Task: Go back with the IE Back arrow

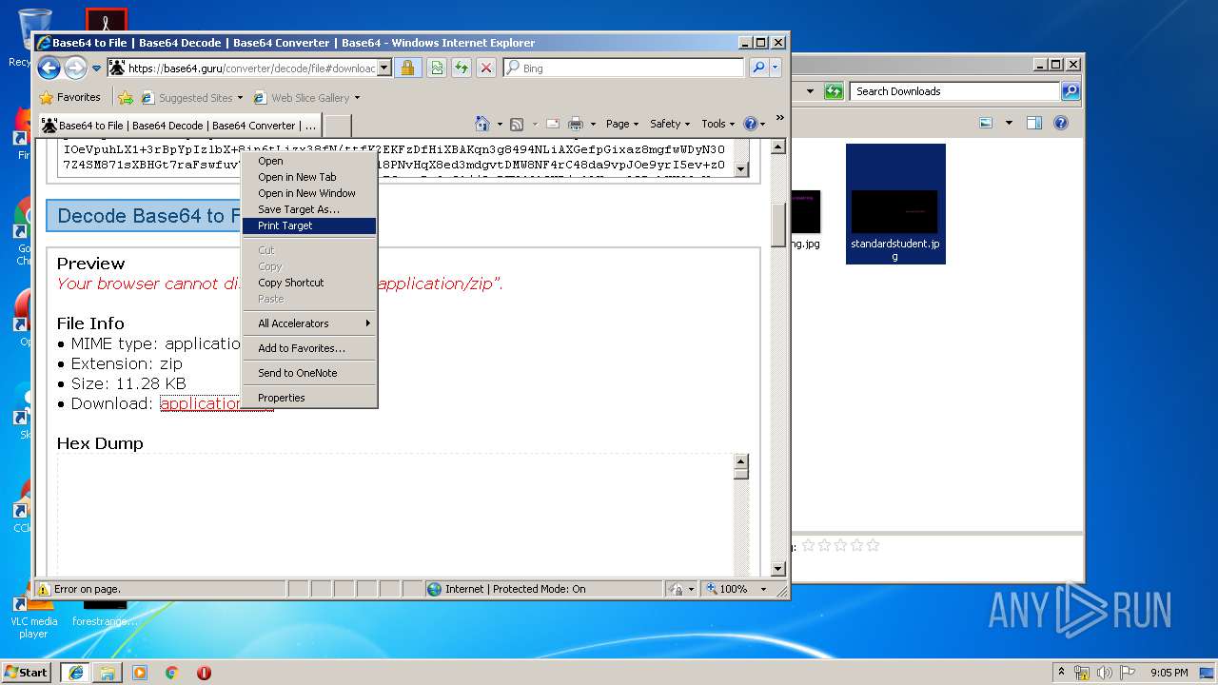Action: pyautogui.click(x=49, y=68)
